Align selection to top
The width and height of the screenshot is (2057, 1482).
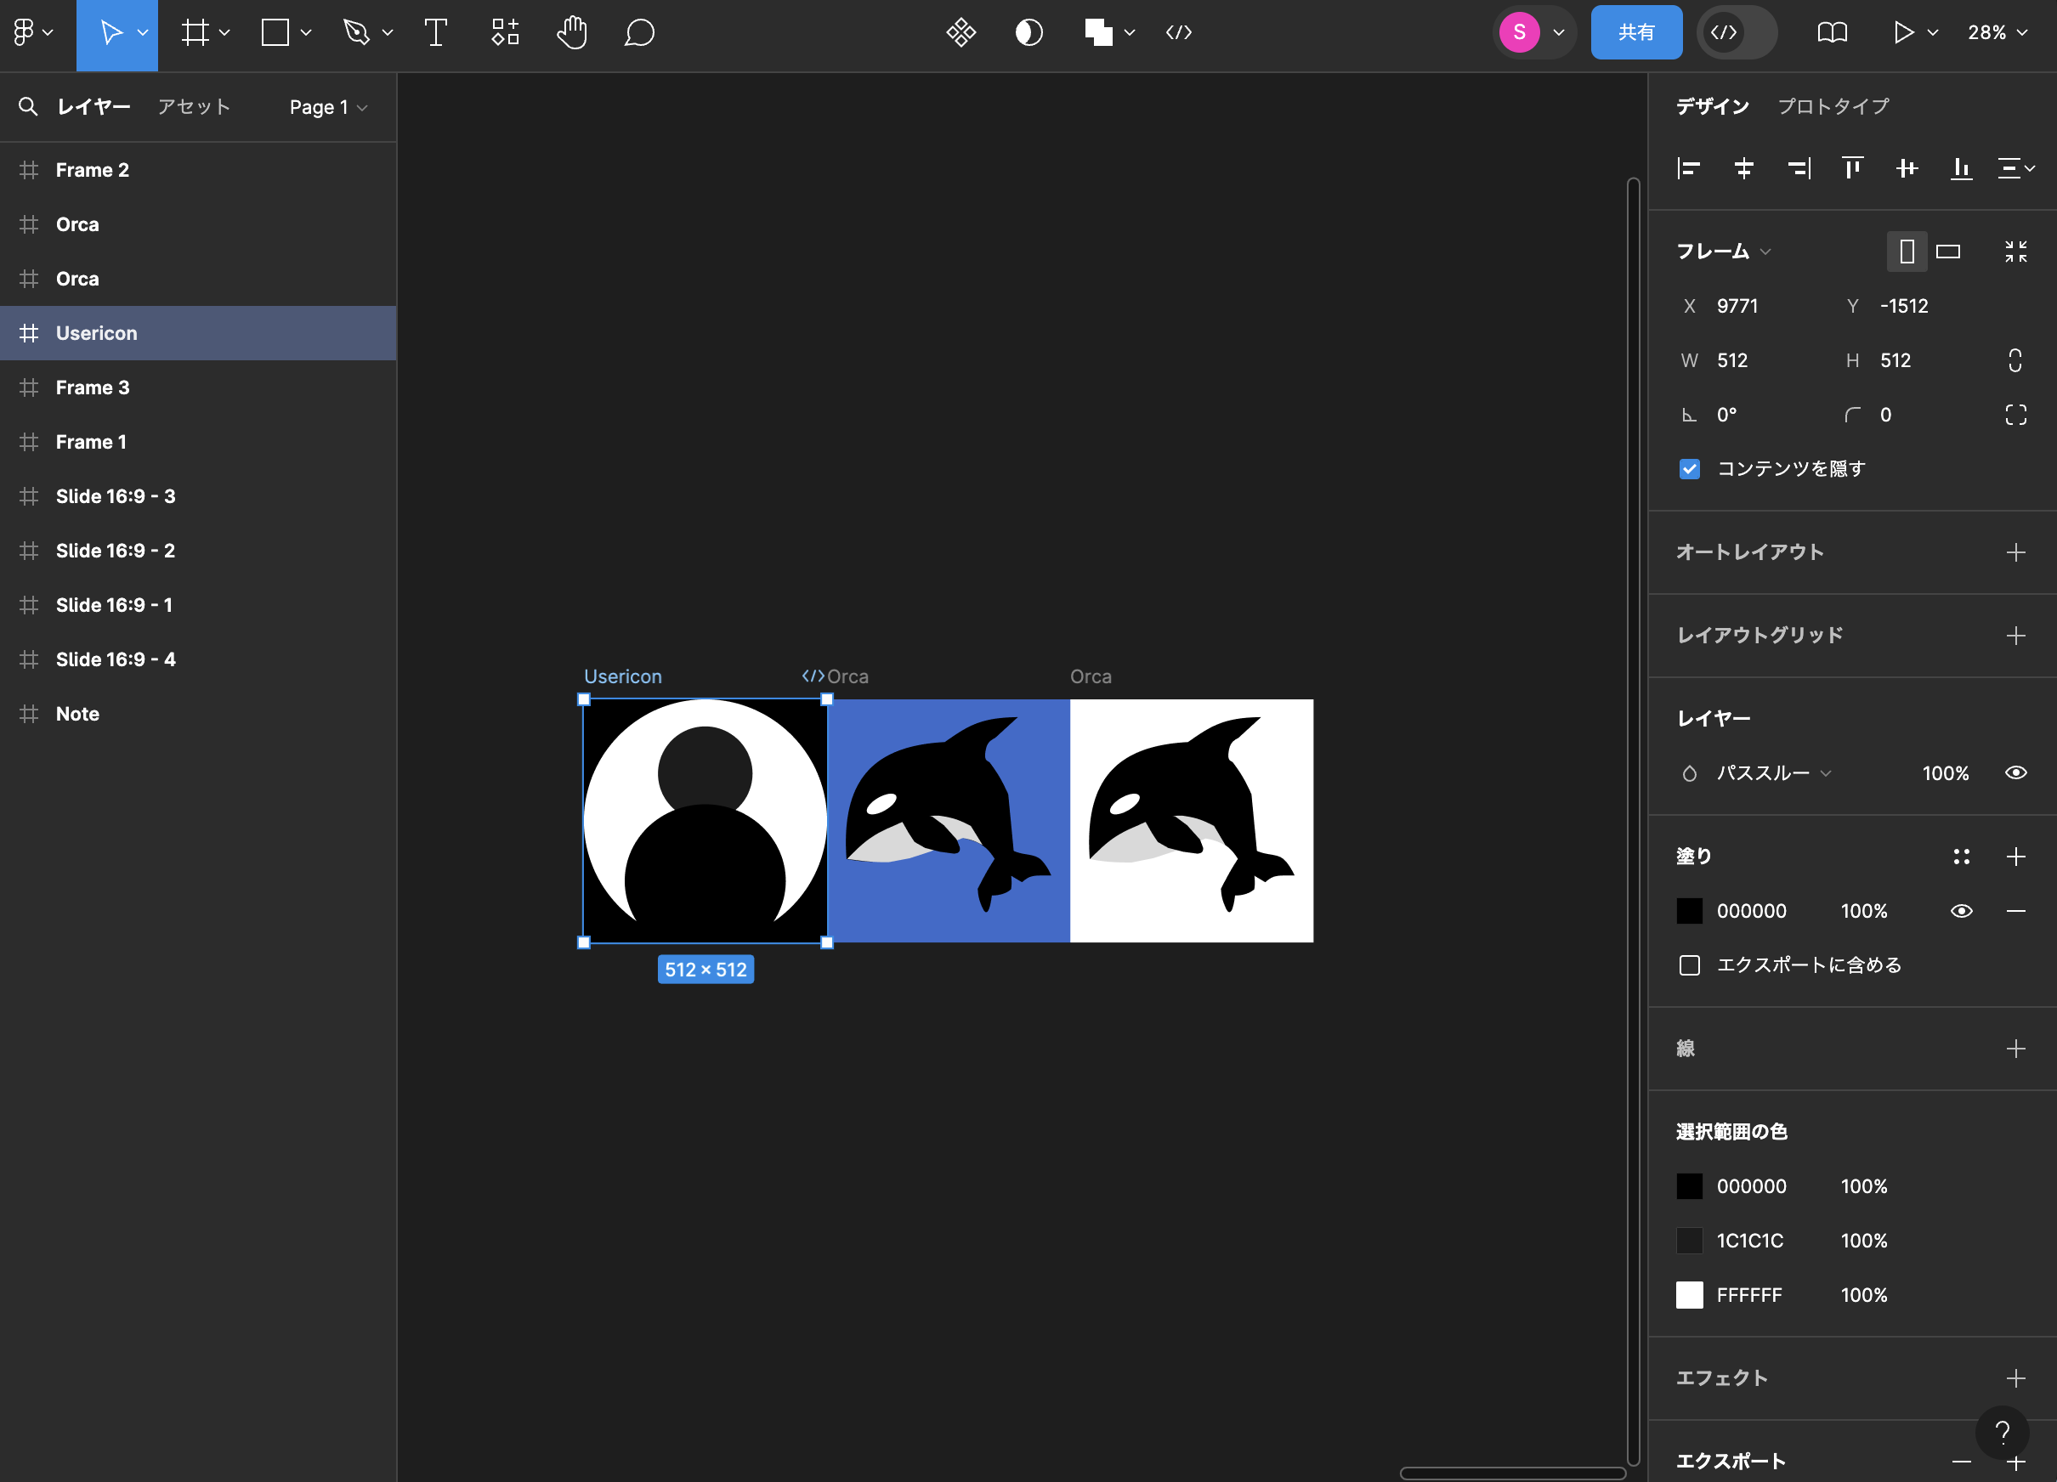pos(1852,167)
